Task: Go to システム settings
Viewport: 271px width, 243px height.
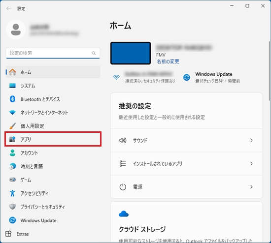Action: (53, 86)
